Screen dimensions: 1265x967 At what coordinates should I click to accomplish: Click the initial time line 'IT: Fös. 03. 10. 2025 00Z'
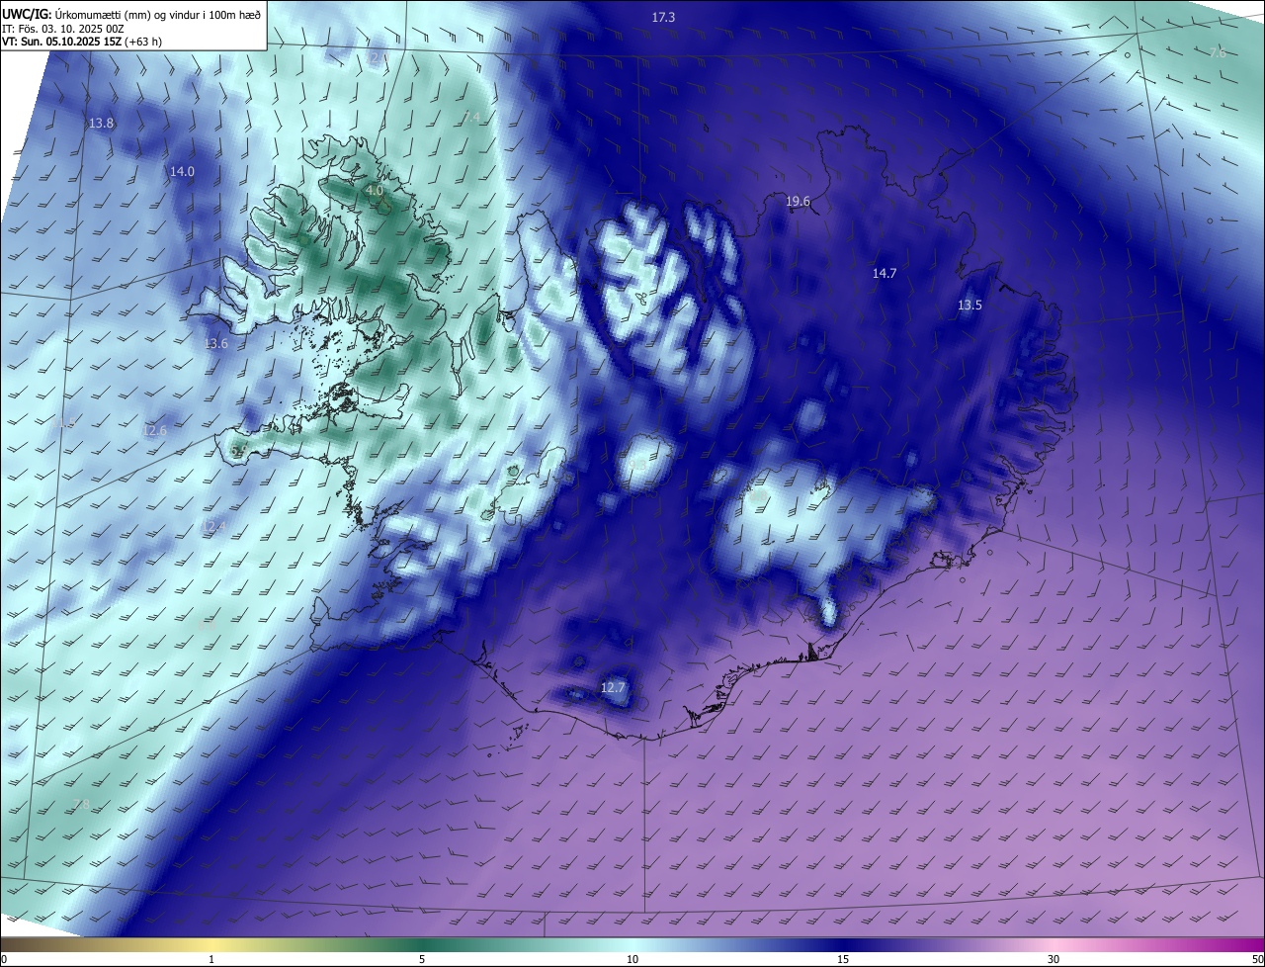click(63, 29)
